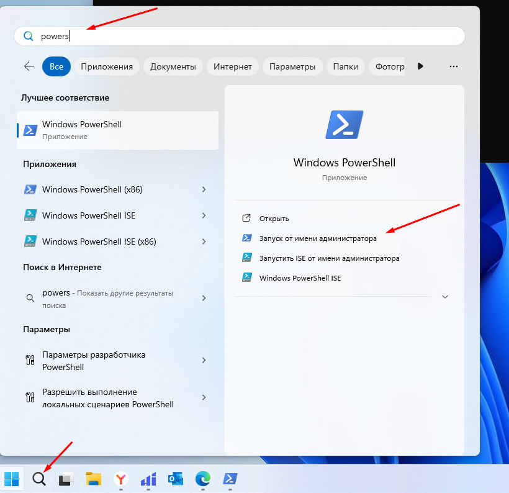Expand Windows PowerShell (x86) chevron
509x493 pixels.
204,189
